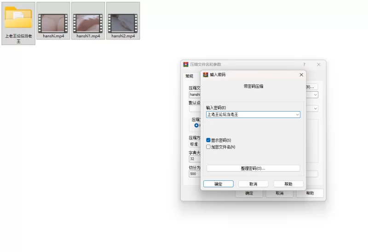Click the dictionary size field showing 32
Image resolution: width=368 pixels, height=252 pixels.
pyautogui.click(x=195, y=159)
